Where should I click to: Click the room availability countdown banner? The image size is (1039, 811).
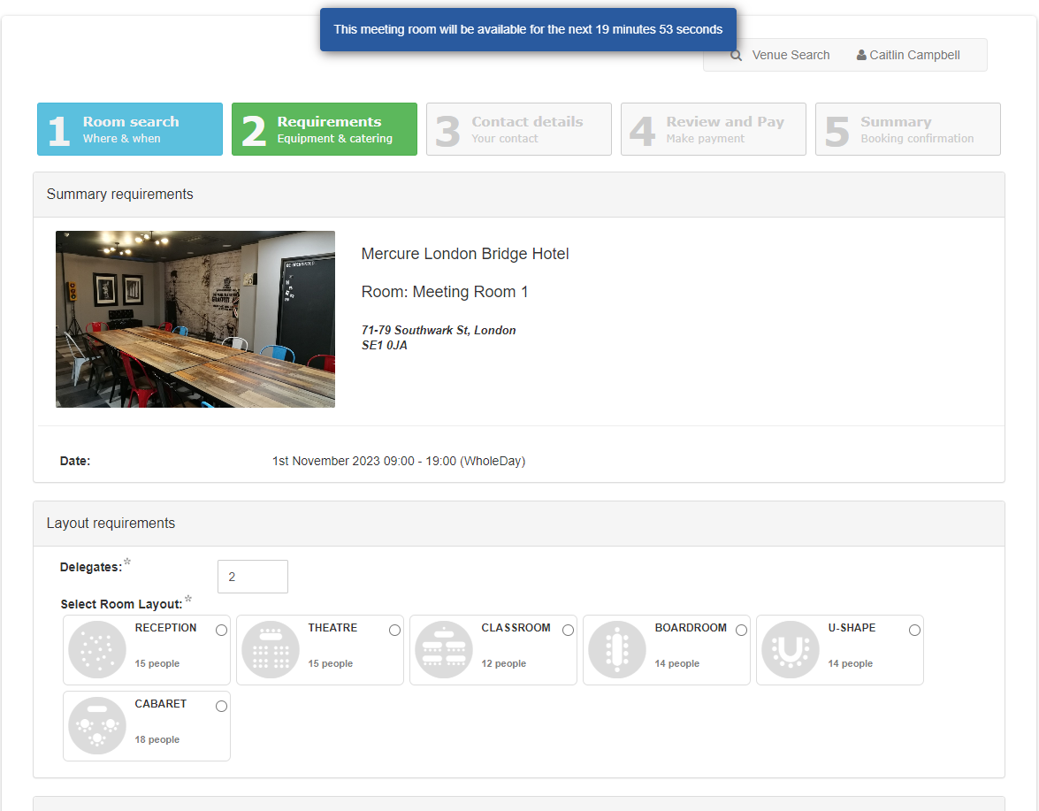pos(528,30)
